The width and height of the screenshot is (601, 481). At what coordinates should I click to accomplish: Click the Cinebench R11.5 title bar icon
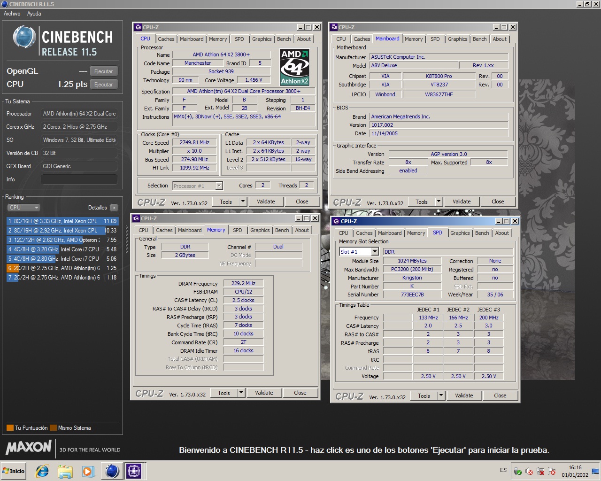tap(4, 4)
